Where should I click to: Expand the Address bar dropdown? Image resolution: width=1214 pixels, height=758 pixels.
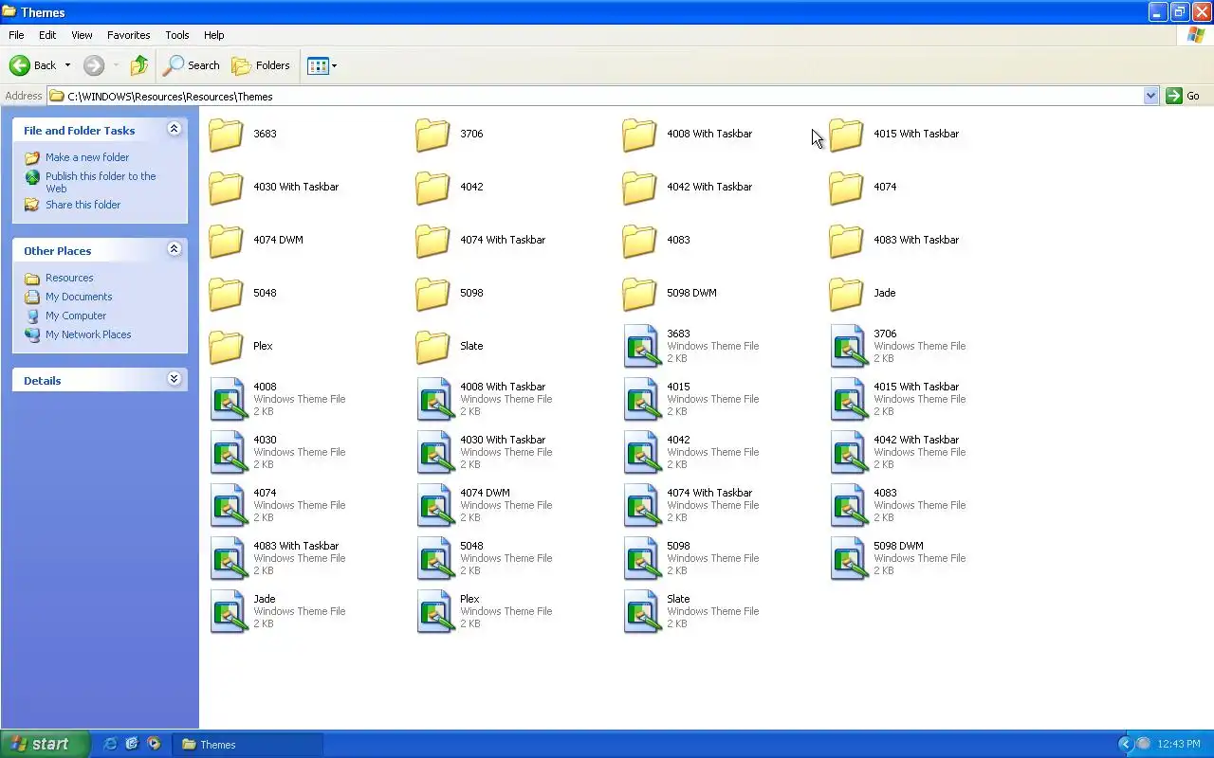[1151, 96]
